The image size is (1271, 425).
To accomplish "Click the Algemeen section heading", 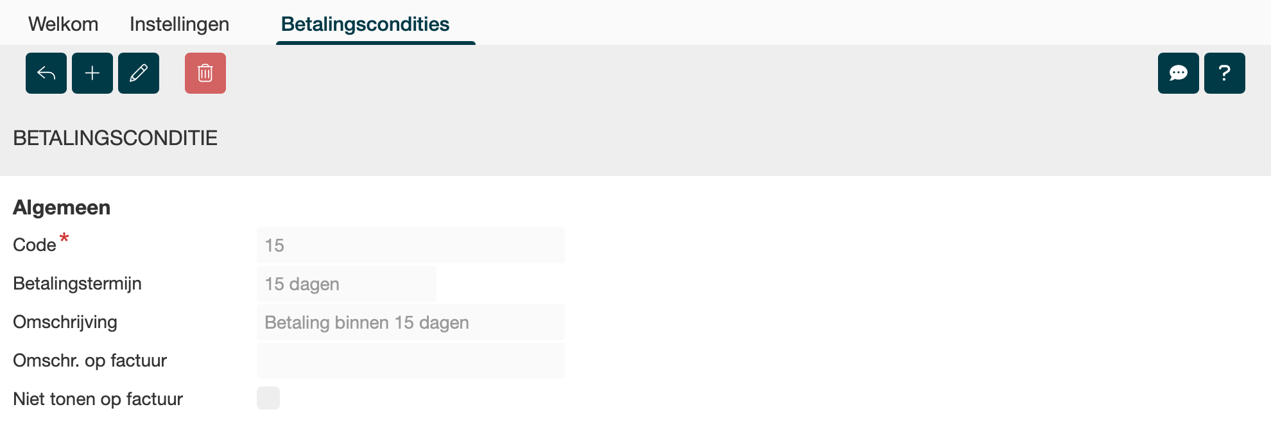I will 62,207.
